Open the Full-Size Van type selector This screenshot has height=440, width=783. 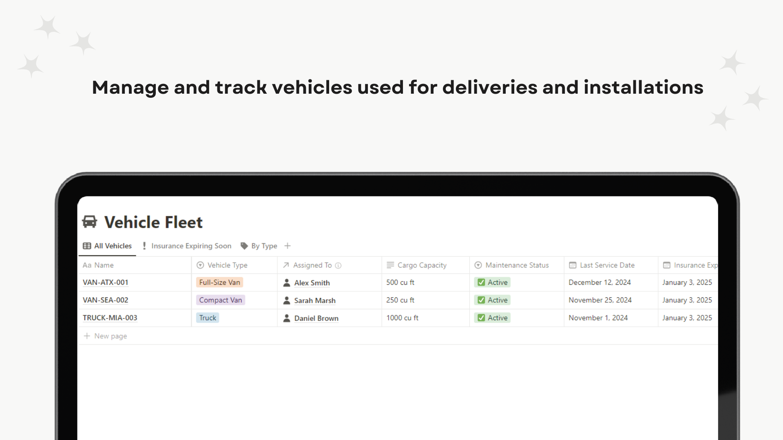tap(219, 282)
